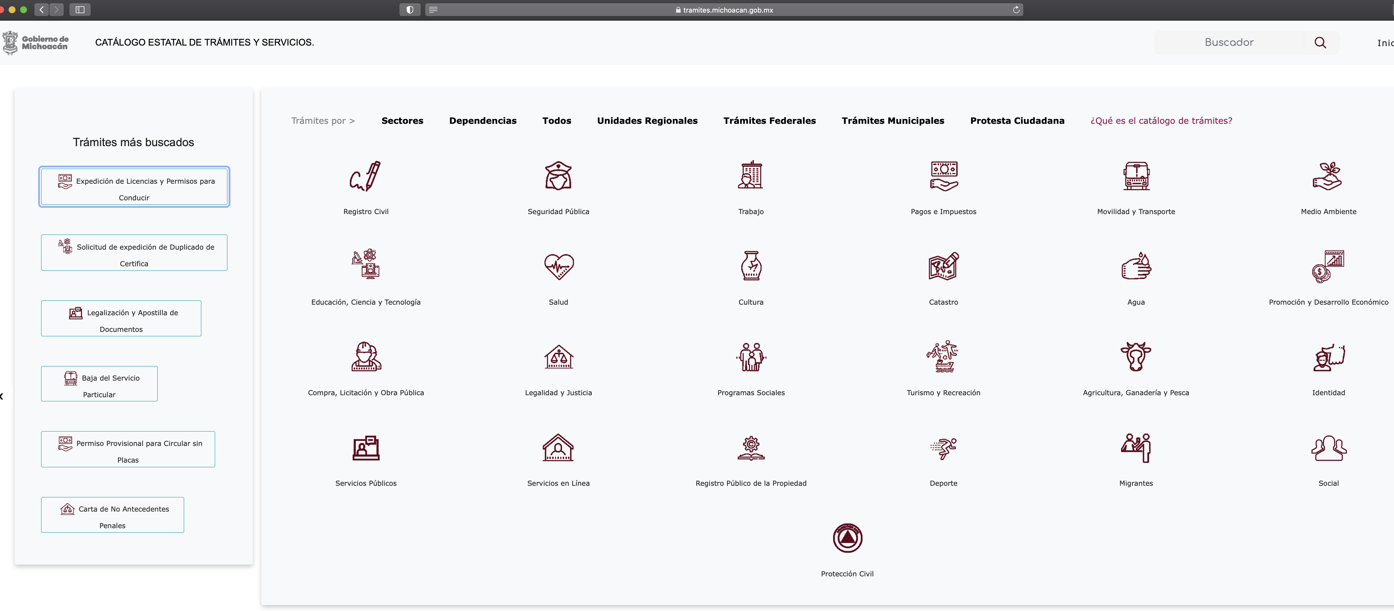This screenshot has height=611, width=1394.
Task: Open the Protesta Ciudadana tab
Action: 1017,120
